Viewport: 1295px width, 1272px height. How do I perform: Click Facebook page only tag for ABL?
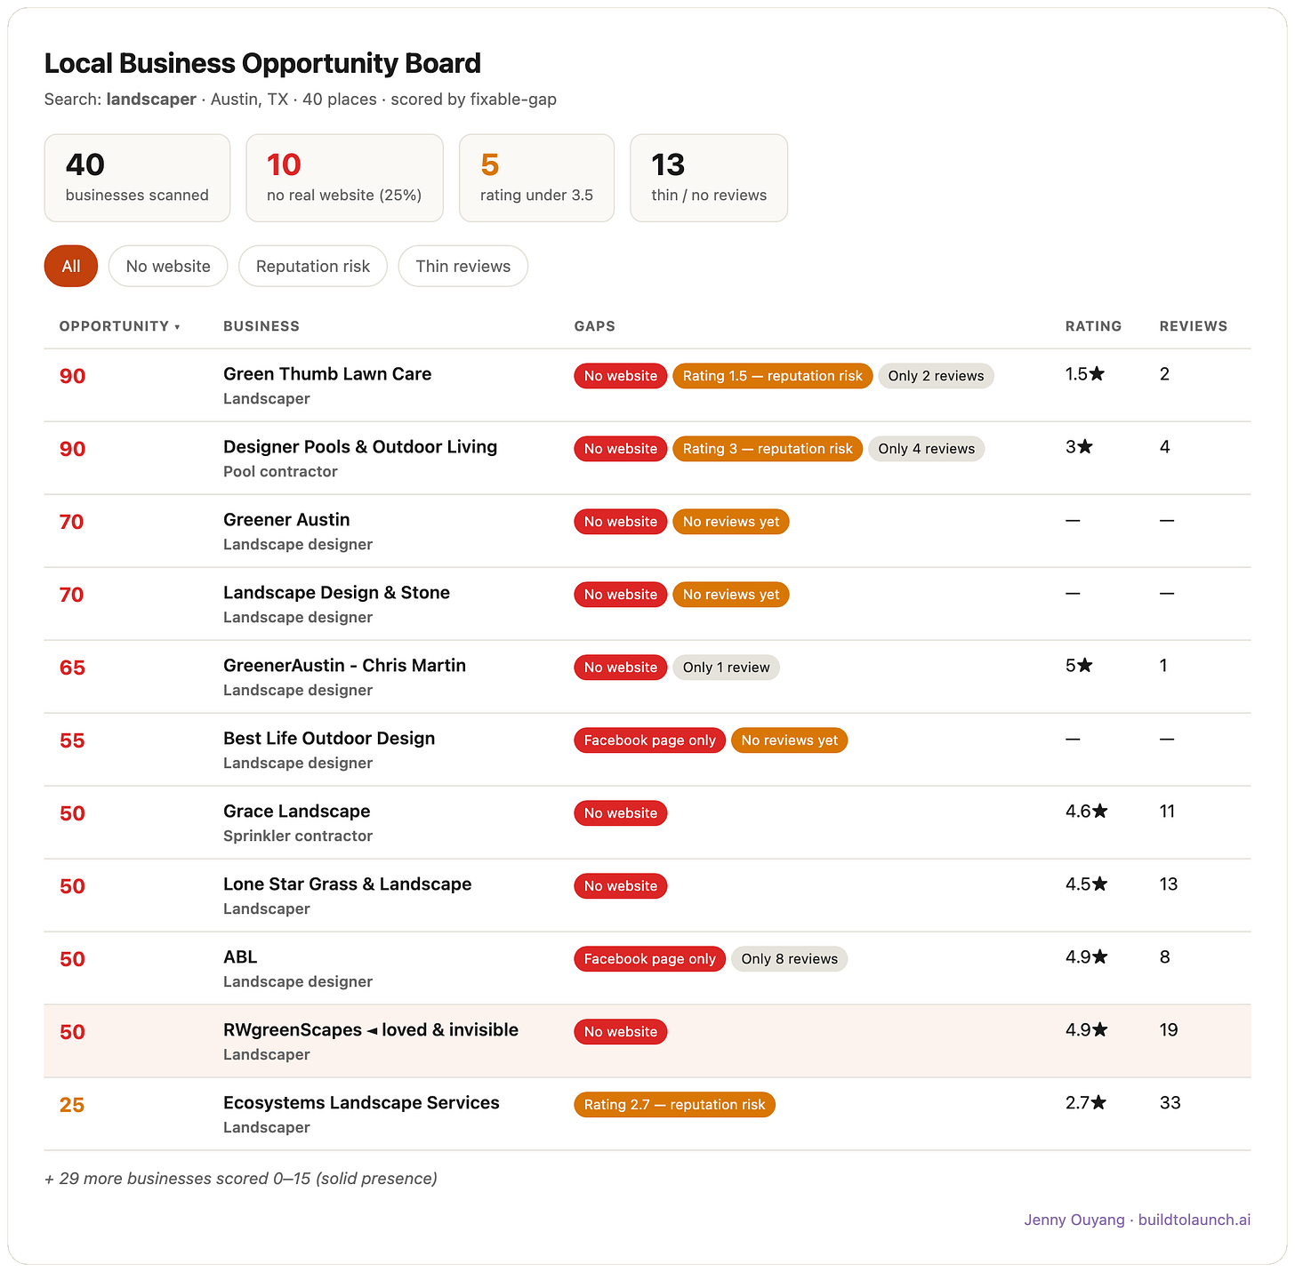click(x=650, y=959)
